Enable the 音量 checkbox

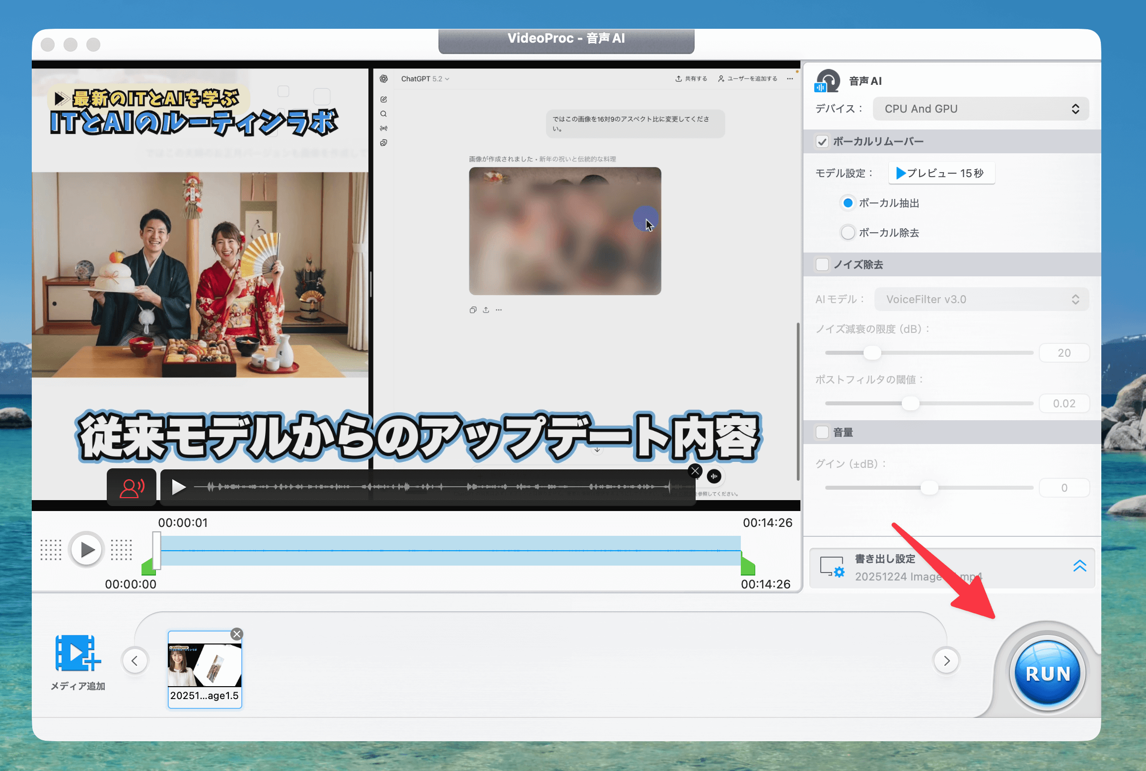tap(822, 433)
